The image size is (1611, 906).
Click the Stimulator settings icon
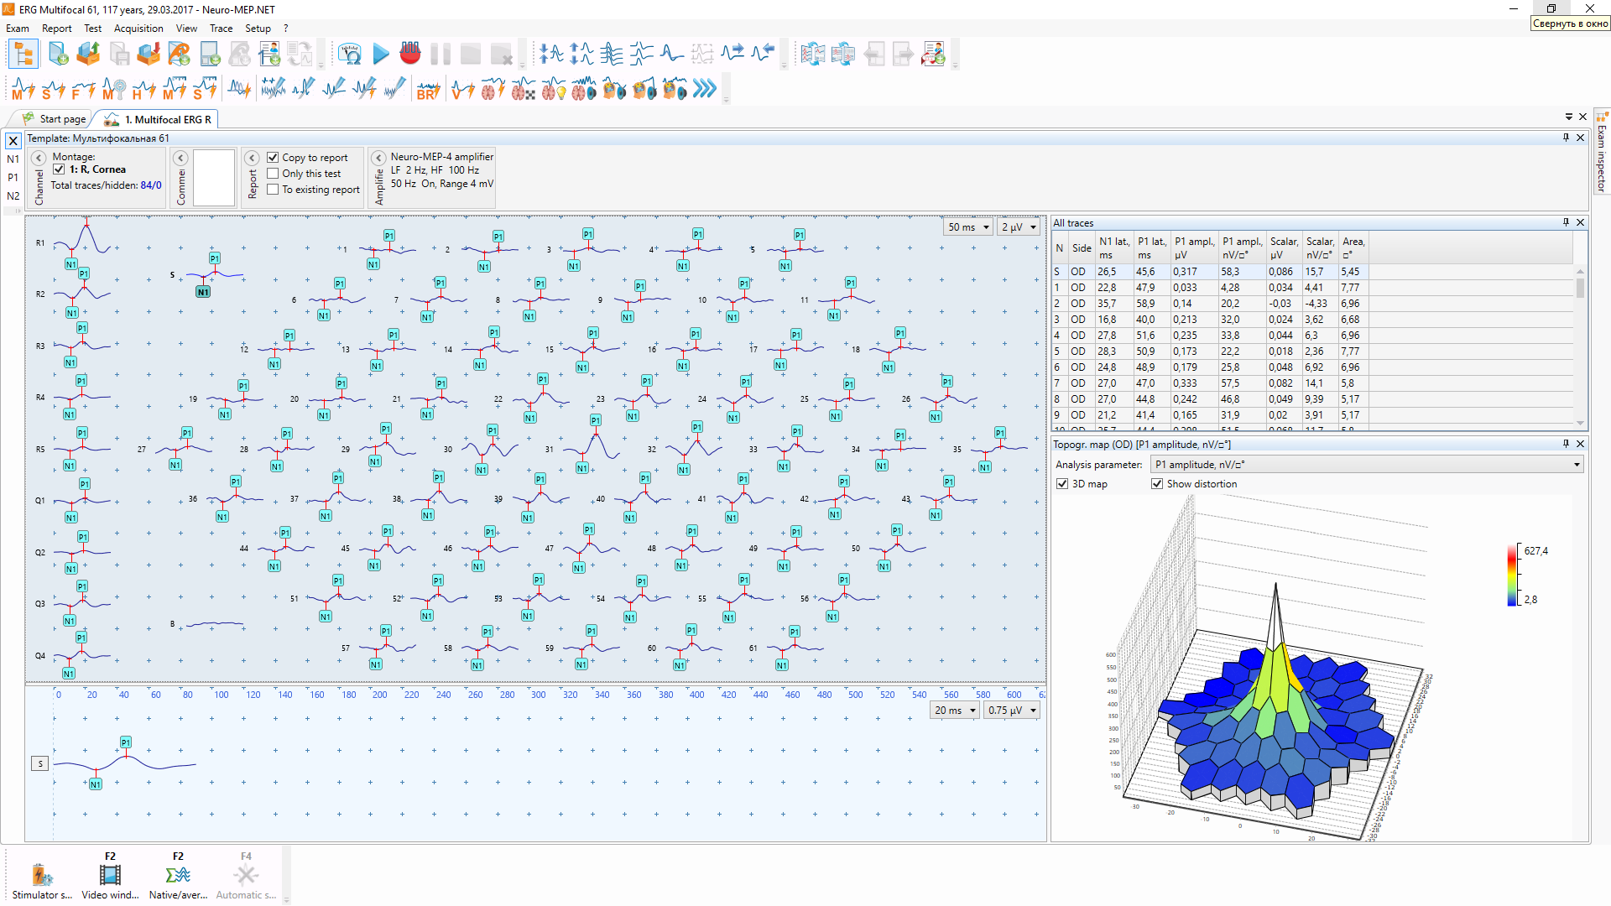click(42, 875)
